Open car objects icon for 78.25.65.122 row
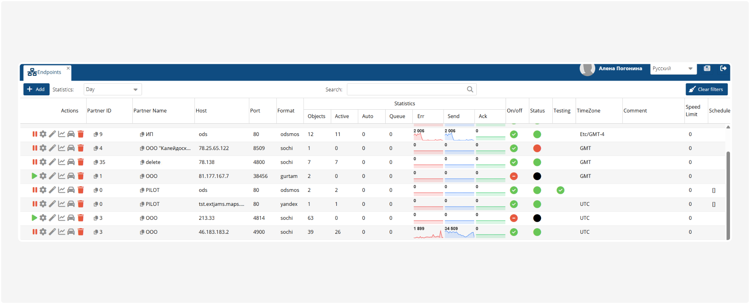 coord(71,148)
